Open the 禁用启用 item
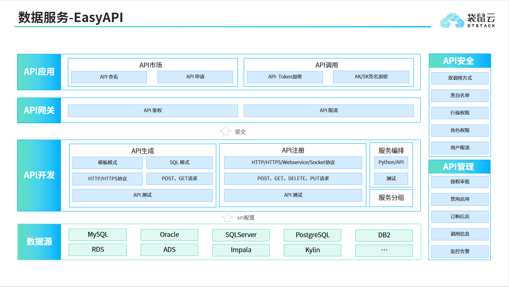Screen dimensions: 509x287 460,199
